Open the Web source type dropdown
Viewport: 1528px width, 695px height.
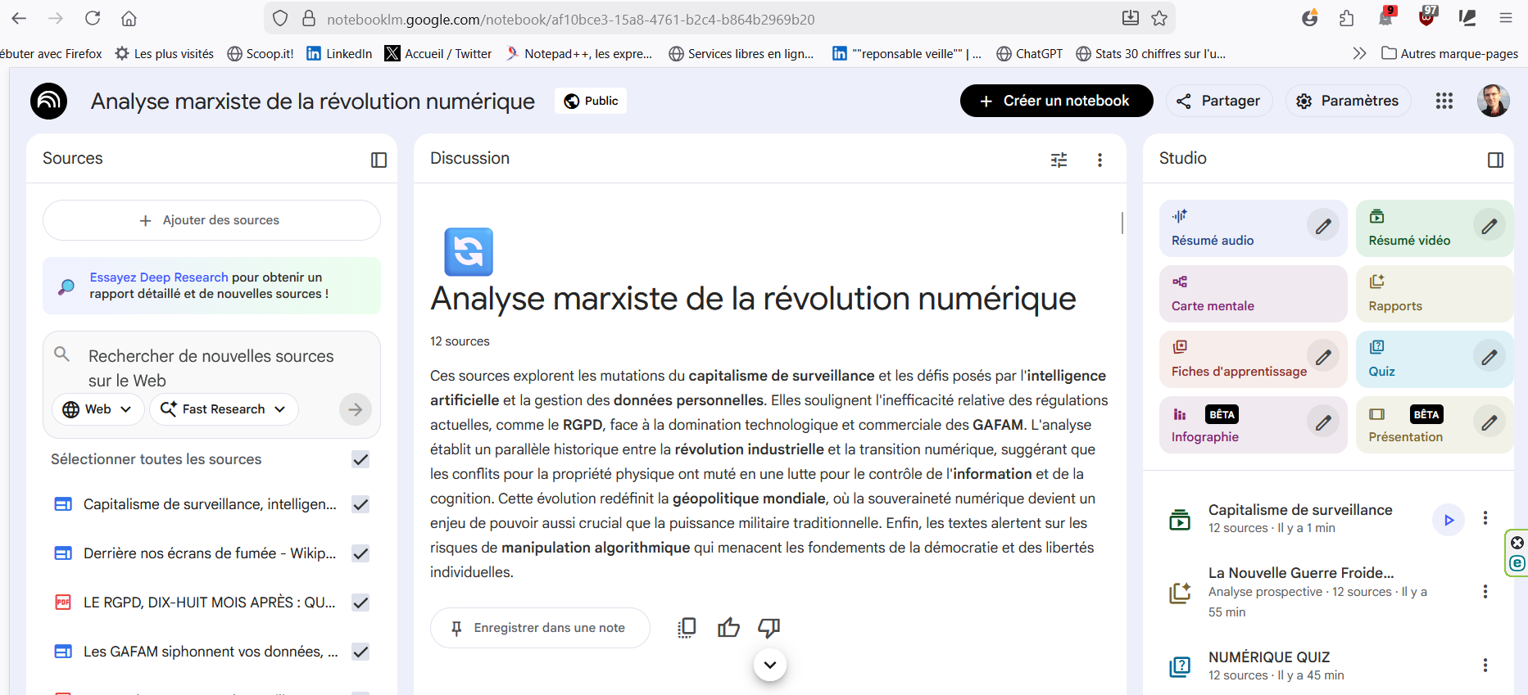[98, 409]
